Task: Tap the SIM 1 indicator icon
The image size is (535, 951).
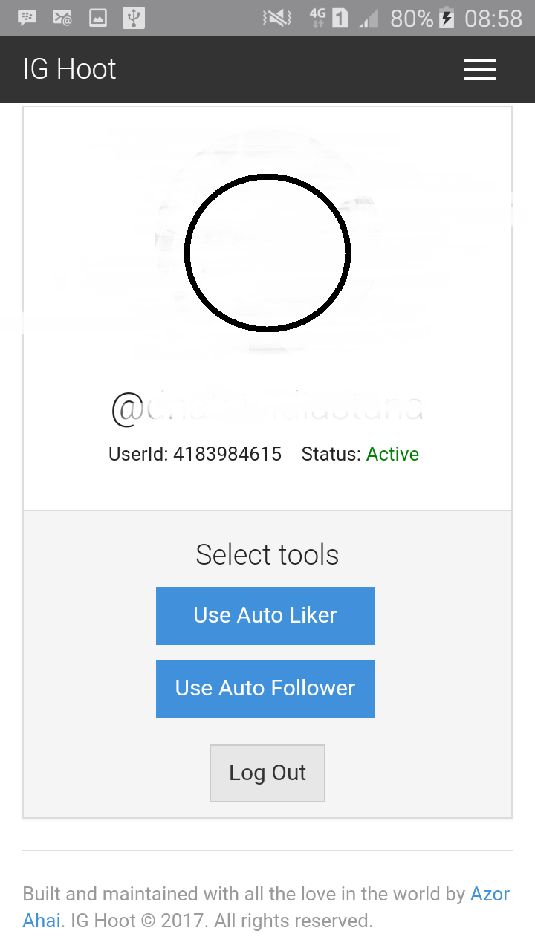Action: (x=340, y=18)
